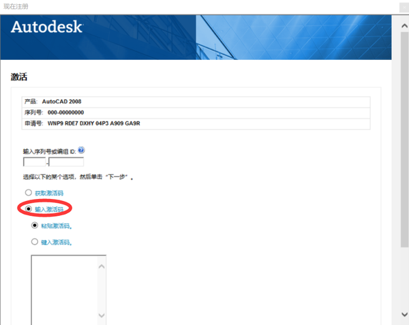Screen dimensions: 409x325
Task: Click the help icon beside 输入序列号或编组 ID
Action: pos(81,150)
